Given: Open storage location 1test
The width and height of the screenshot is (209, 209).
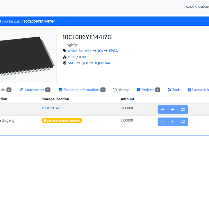Looking at the screenshot, I should [x=45, y=108].
